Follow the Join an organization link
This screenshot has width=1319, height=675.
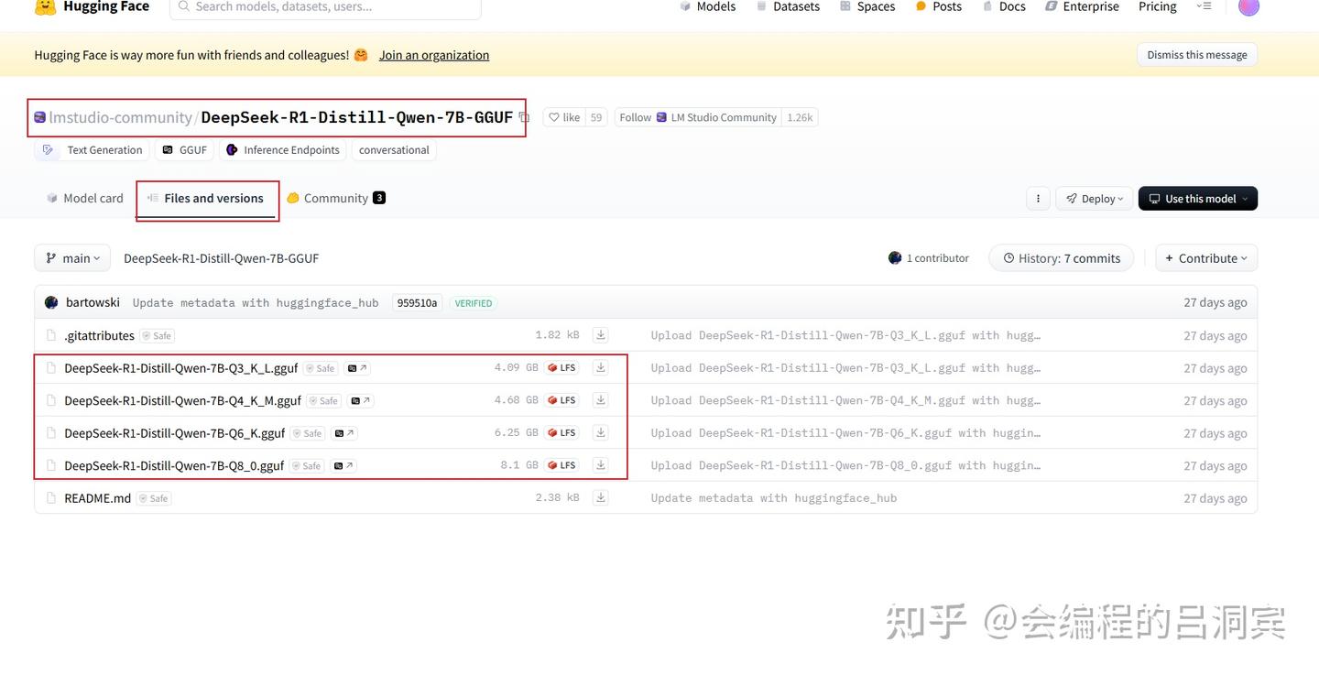point(433,54)
